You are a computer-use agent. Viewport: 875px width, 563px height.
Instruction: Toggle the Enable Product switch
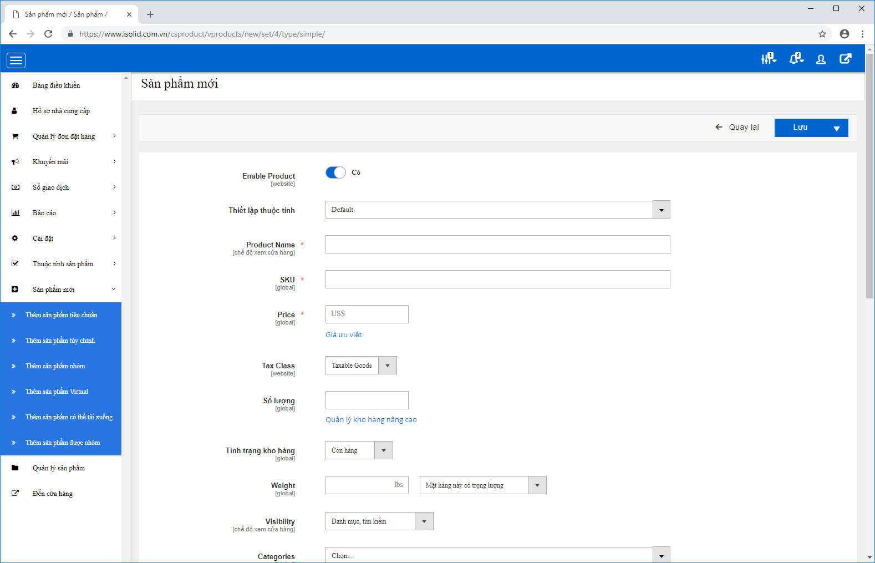[335, 173]
